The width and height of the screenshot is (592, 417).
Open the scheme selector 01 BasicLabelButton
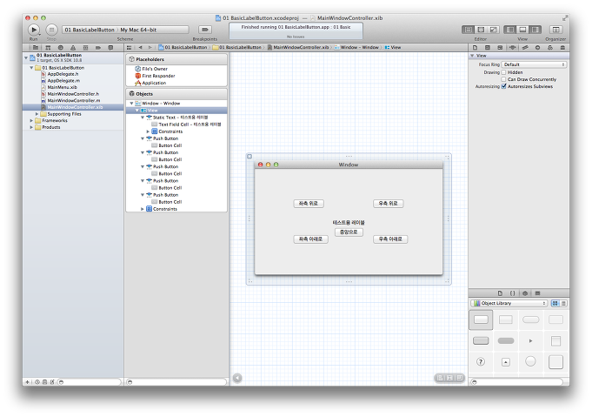point(90,30)
